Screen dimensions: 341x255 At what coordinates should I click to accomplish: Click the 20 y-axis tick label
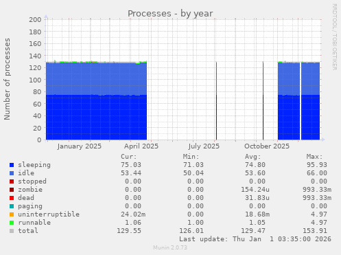(37, 128)
